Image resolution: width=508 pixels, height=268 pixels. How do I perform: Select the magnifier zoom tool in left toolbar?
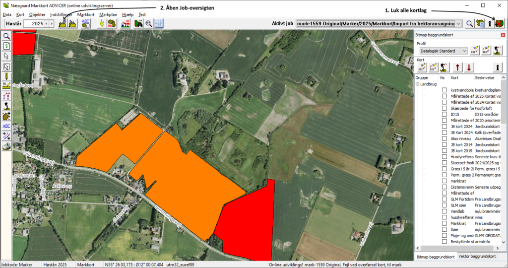point(6,36)
